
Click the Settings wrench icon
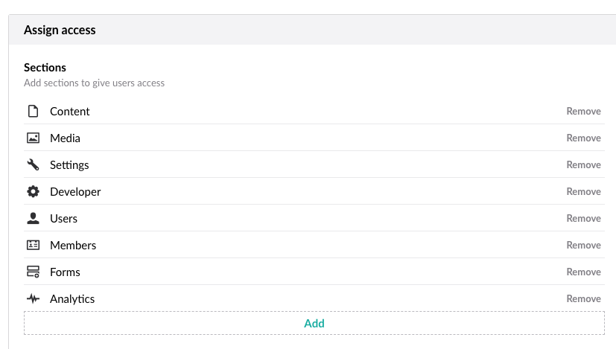click(x=33, y=164)
